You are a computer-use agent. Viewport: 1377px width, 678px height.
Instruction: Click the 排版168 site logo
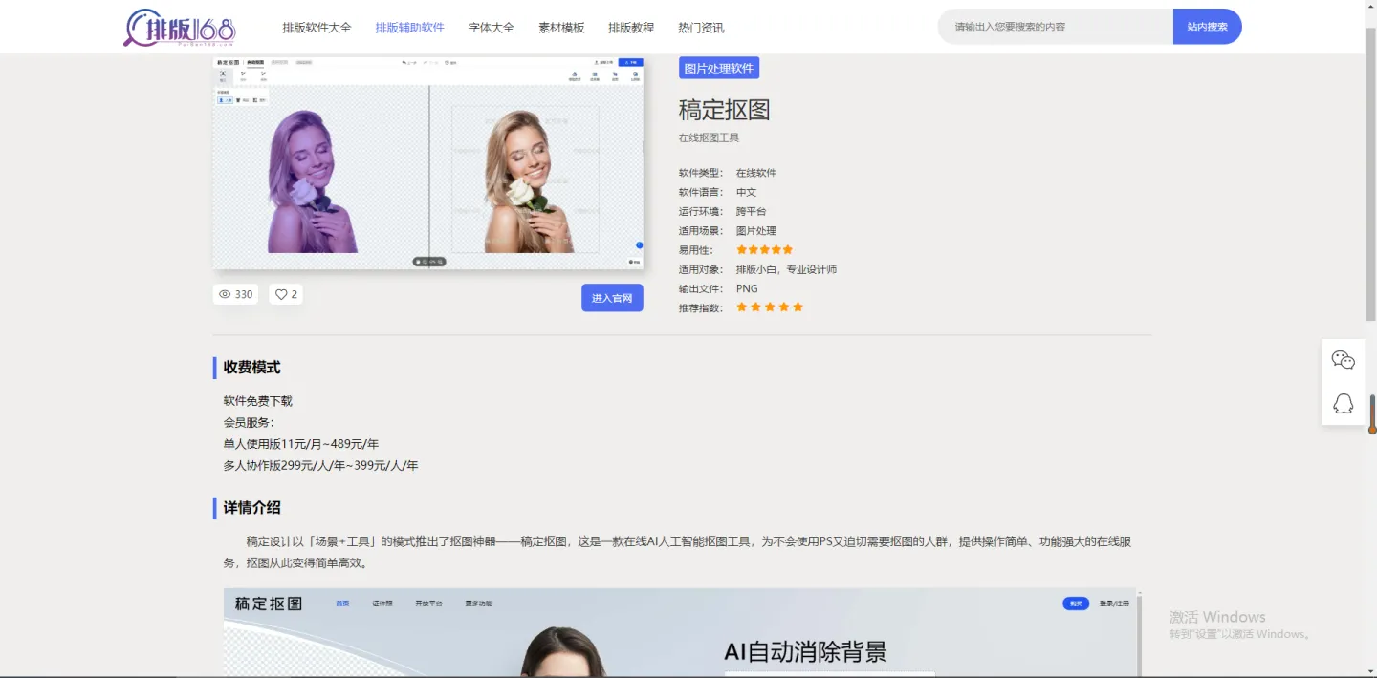[x=180, y=28]
